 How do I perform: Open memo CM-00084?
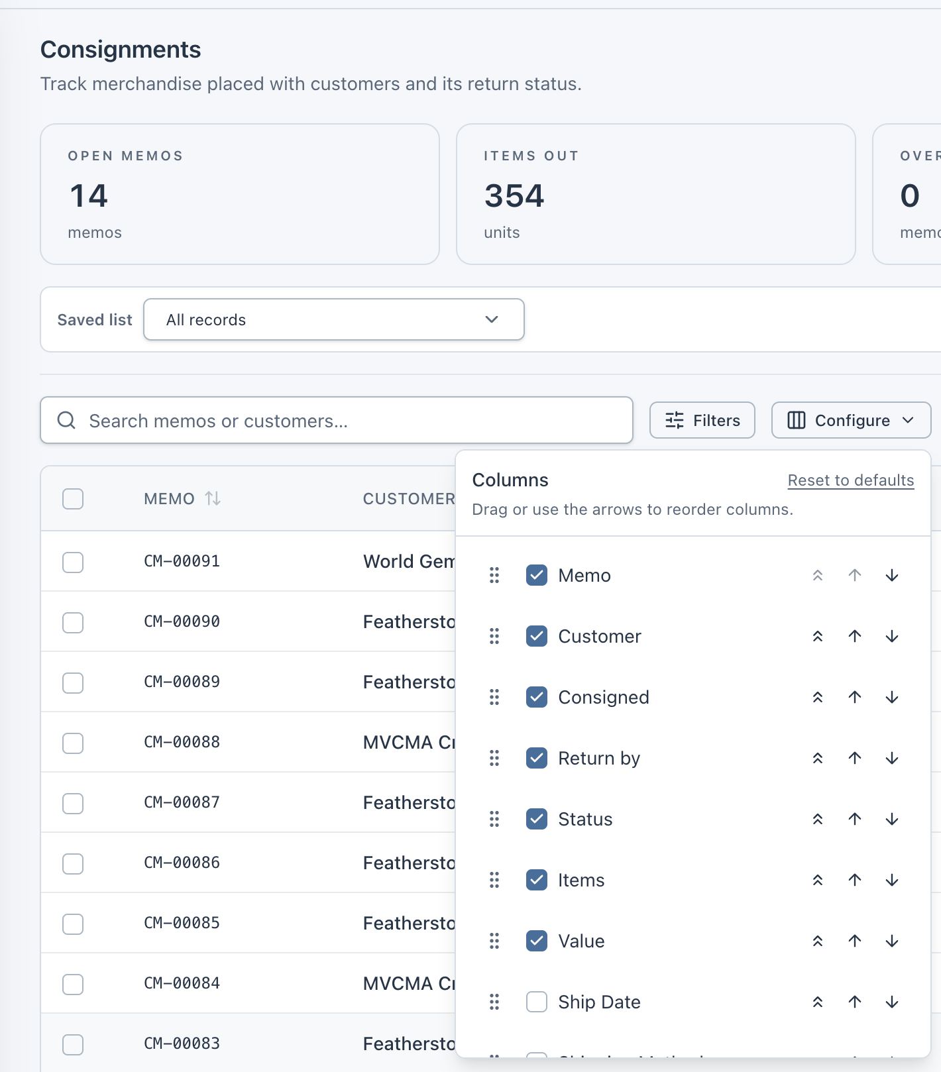182,983
